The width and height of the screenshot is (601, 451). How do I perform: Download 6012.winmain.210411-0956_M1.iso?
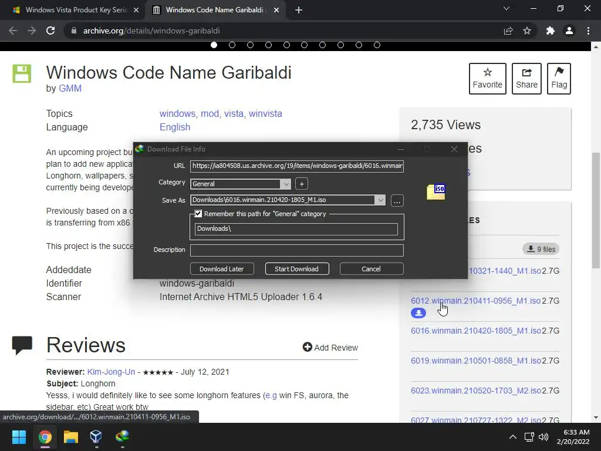[x=475, y=301]
